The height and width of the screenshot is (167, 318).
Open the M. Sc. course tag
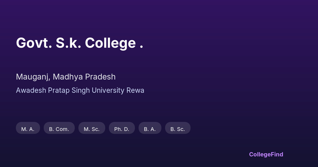pos(92,128)
